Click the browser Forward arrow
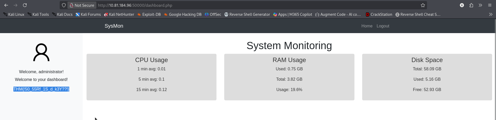 (16, 5)
